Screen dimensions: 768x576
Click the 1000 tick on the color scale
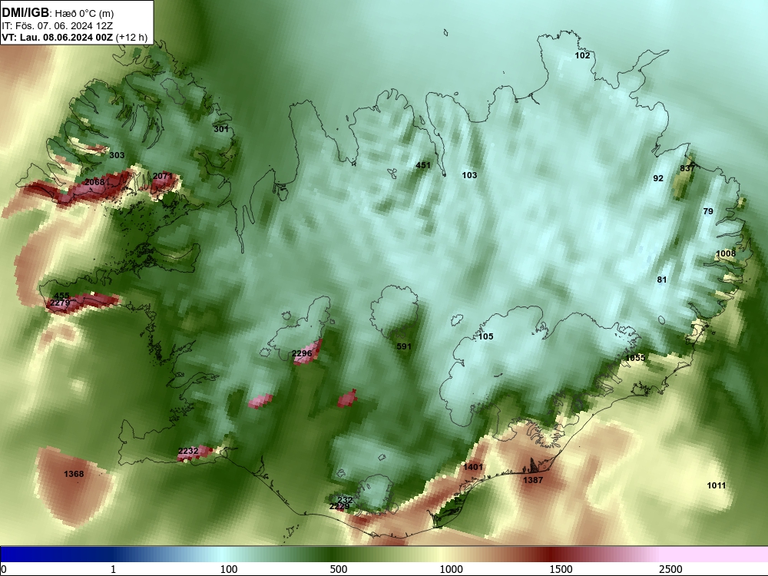(451, 569)
